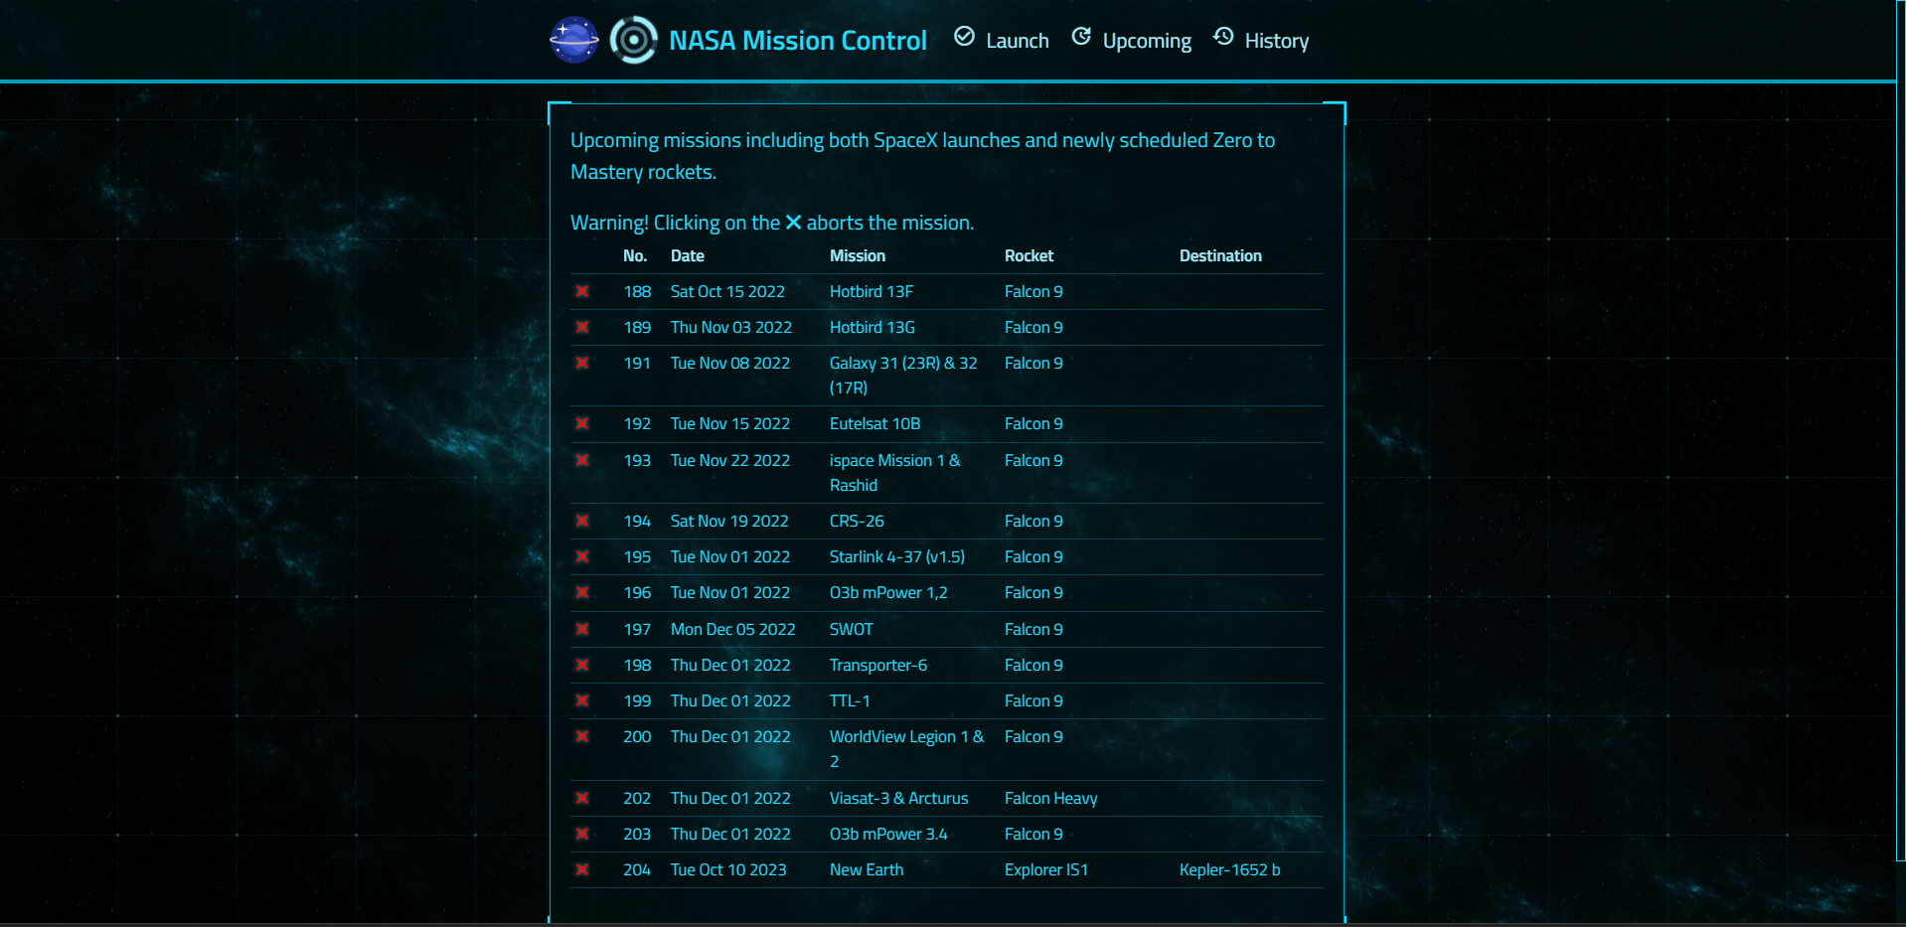Image resolution: width=1906 pixels, height=927 pixels.
Task: Click the clock icon beside History
Action: pyautogui.click(x=1222, y=37)
